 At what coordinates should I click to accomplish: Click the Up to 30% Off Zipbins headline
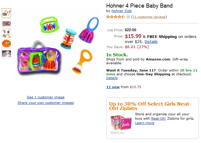click(x=150, y=106)
